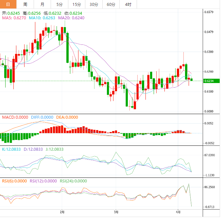Open the 30分 timeframe tab

pos(93,4)
